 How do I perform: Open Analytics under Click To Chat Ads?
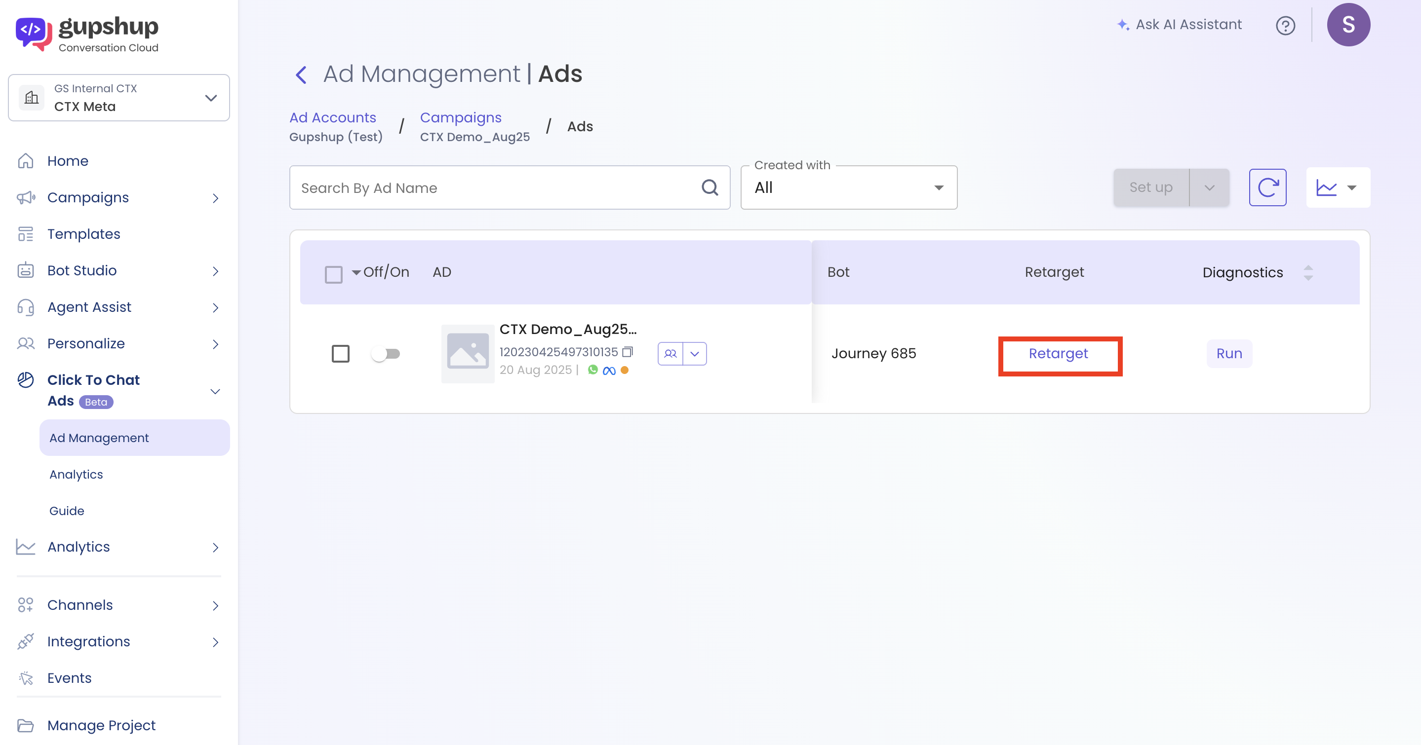(x=76, y=475)
